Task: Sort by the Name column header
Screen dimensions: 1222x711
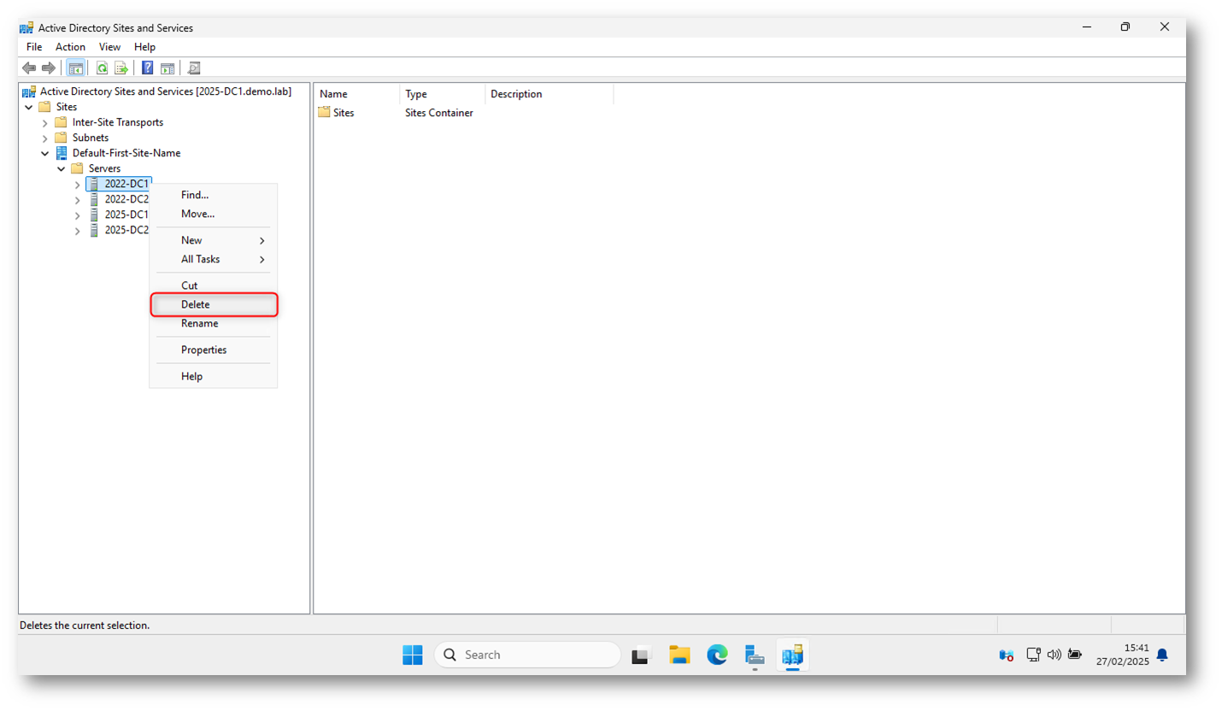Action: coord(357,94)
